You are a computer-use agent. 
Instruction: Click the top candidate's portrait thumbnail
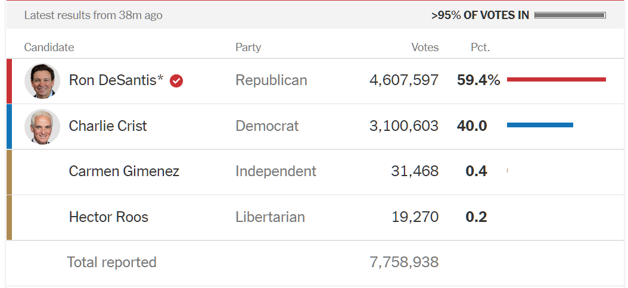click(x=42, y=81)
